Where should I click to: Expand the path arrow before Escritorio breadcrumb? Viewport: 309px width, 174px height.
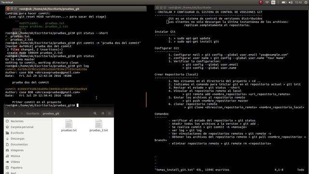tap(22, 114)
